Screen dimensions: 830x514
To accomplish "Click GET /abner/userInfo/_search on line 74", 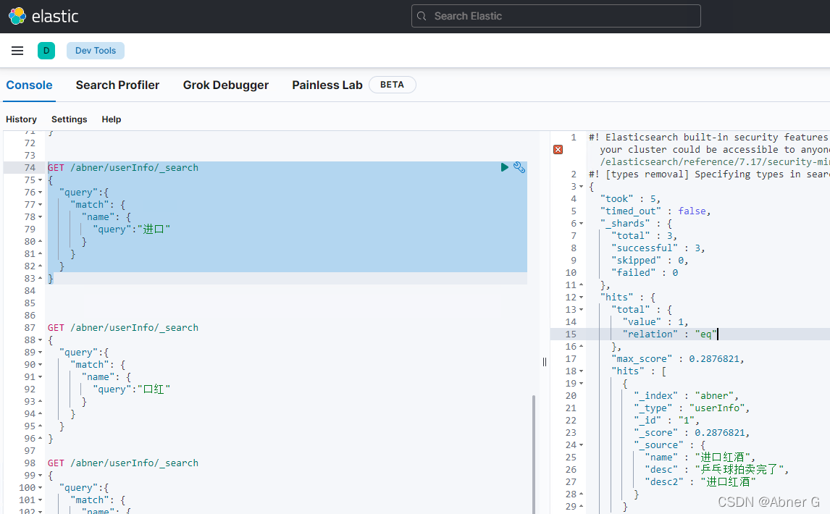I will pos(123,167).
